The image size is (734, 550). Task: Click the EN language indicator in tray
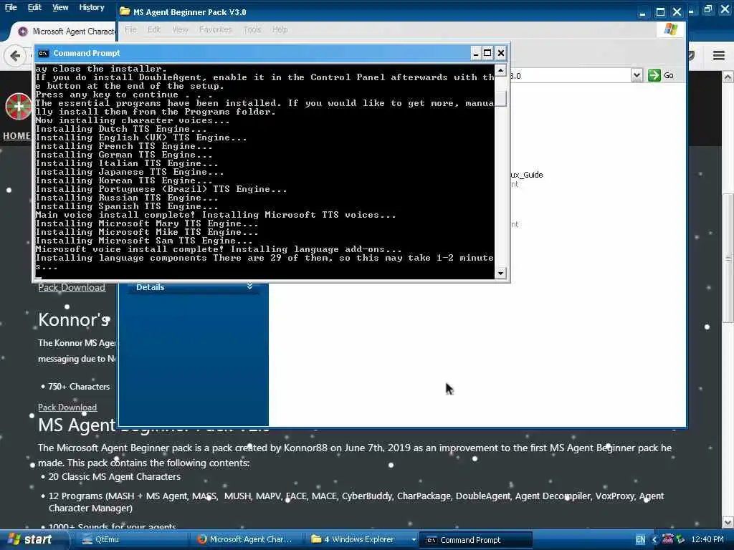click(640, 540)
